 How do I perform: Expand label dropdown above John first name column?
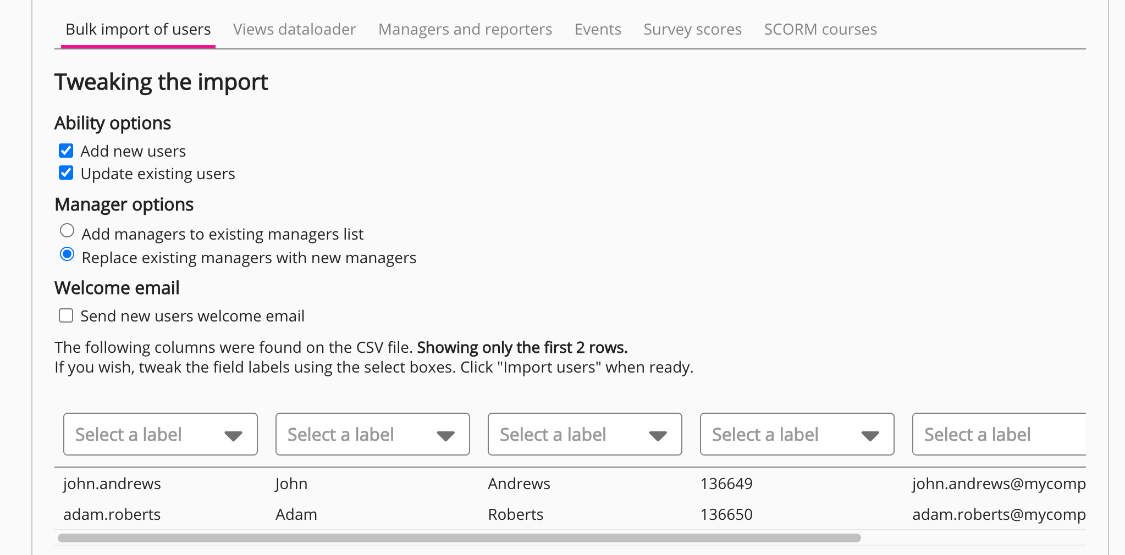(x=372, y=434)
